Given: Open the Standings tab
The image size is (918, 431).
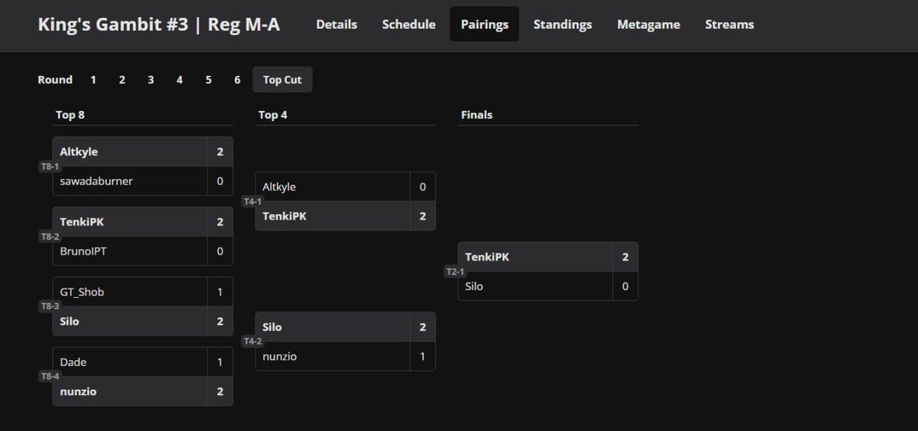Looking at the screenshot, I should point(562,24).
